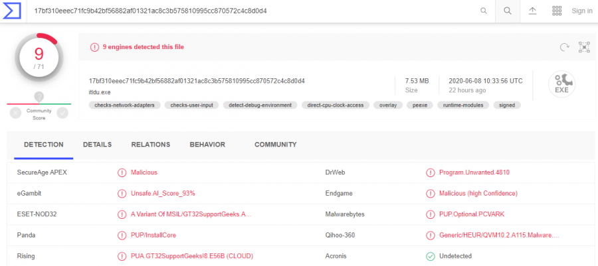Image resolution: width=598 pixels, height=266 pixels.
Task: Click the VirusTotal logo icon
Action: click(x=12, y=11)
